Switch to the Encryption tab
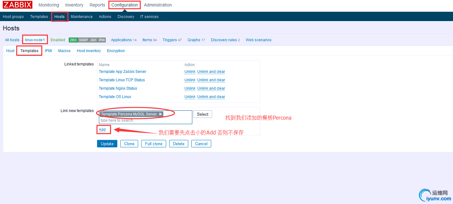Screen dimensions: 453x204 coord(116,51)
